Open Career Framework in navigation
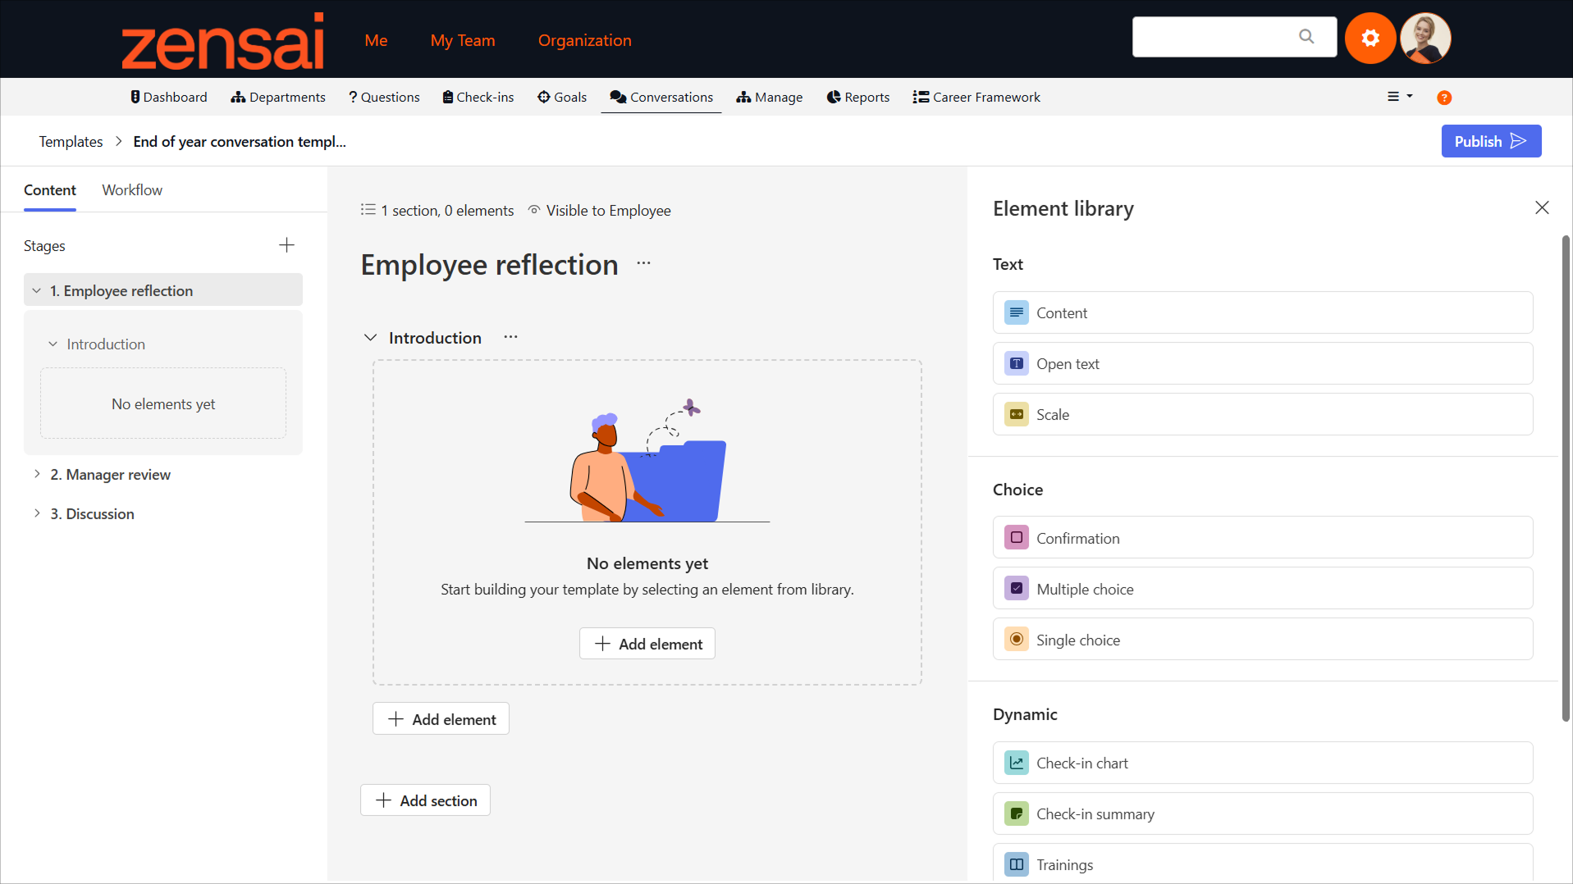The image size is (1573, 884). pos(976,97)
